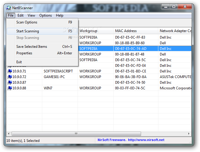Open the Edit menu
The image size is (200, 152).
(21, 15)
